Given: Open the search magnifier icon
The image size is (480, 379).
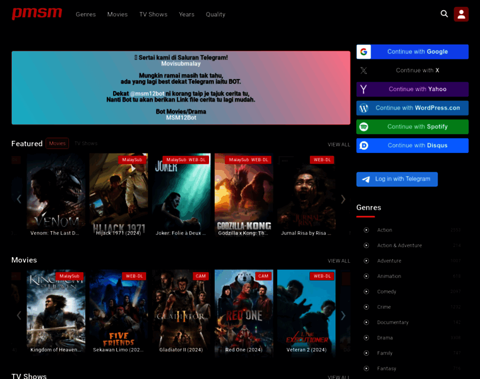Looking at the screenshot, I should [444, 14].
